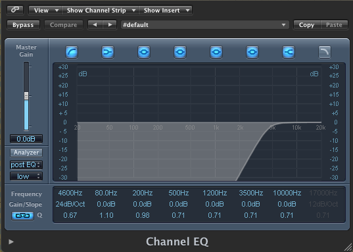Open the Show Insert menu

pyautogui.click(x=166, y=11)
